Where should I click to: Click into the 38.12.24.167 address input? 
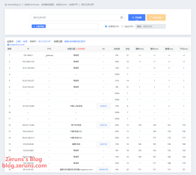(75, 17)
